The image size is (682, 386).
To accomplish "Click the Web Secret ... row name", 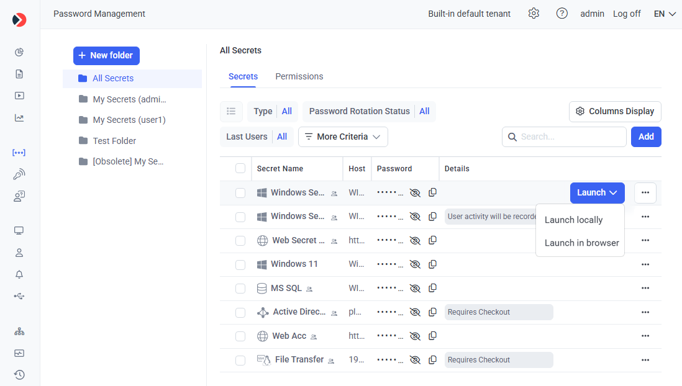I will pyautogui.click(x=298, y=240).
